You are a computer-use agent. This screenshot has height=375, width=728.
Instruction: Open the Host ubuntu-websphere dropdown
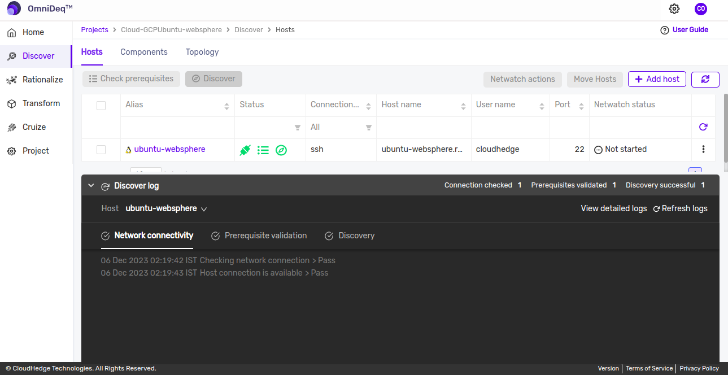(166, 208)
